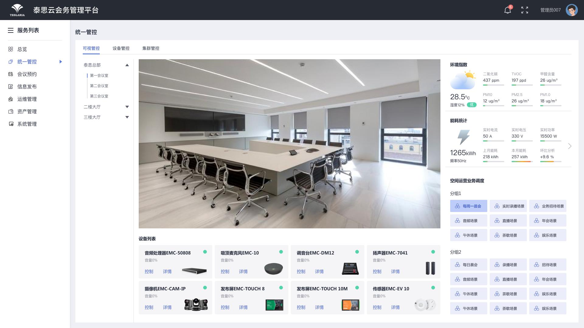This screenshot has height=328, width=584.
Task: Open 运维管理 in sidebar
Action: coord(27,99)
